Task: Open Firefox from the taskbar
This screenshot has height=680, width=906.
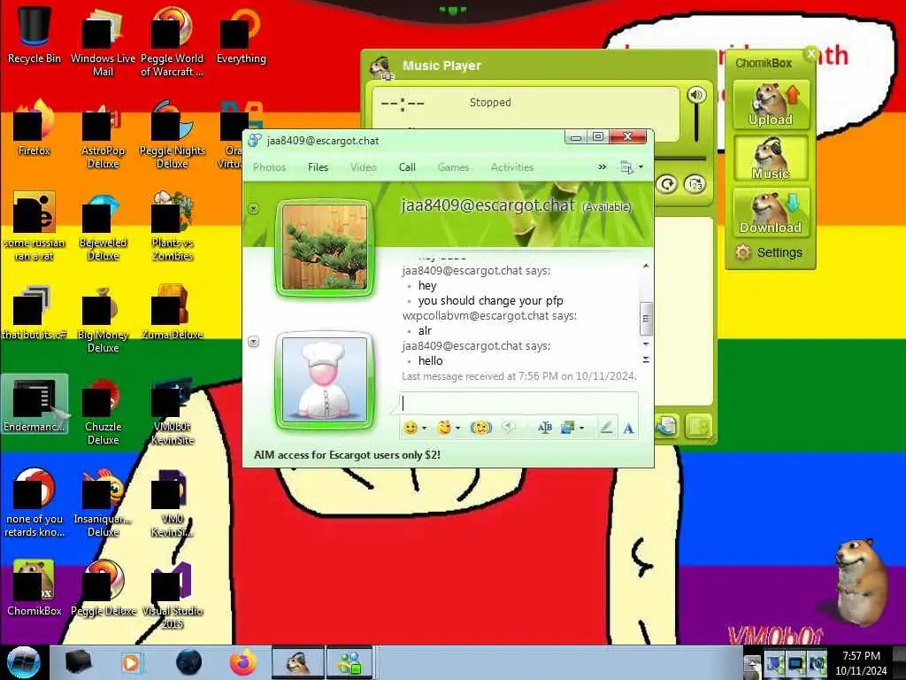Action: [243, 662]
